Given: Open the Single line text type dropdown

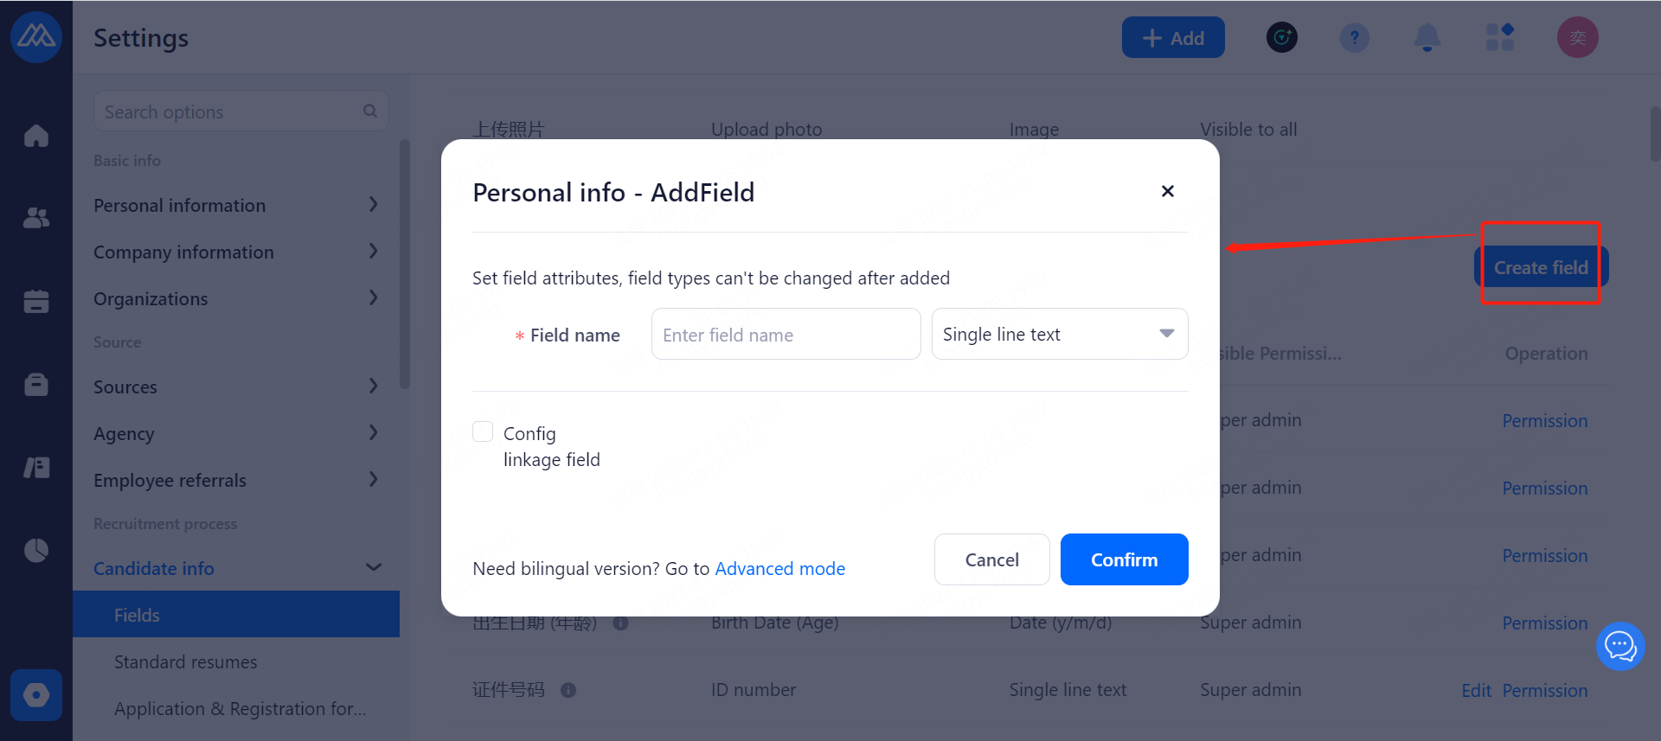Looking at the screenshot, I should pyautogui.click(x=1059, y=334).
